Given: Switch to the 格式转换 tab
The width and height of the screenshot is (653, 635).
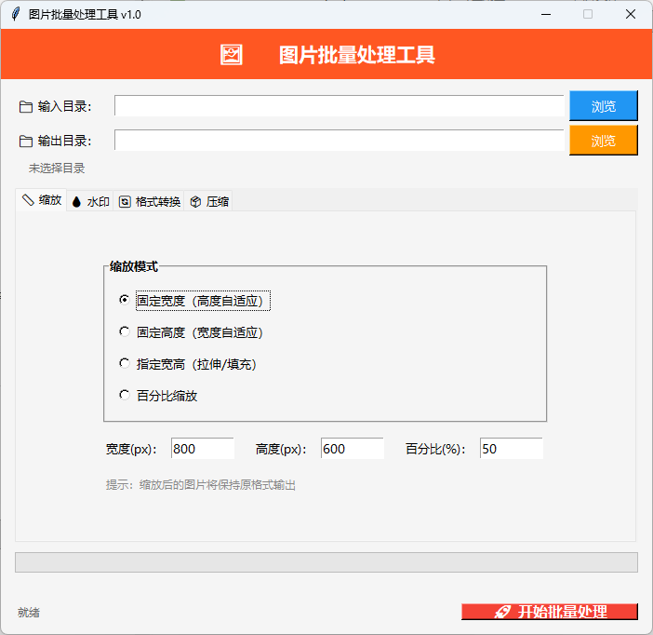Looking at the screenshot, I should coord(149,202).
